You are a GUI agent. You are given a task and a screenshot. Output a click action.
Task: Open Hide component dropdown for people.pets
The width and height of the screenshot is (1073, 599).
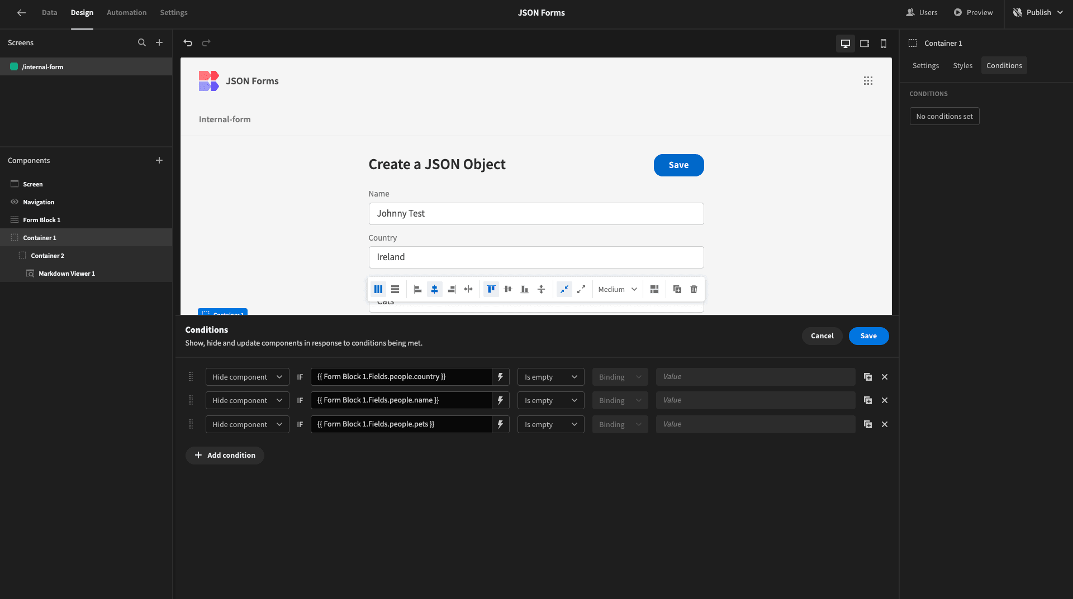coord(247,424)
